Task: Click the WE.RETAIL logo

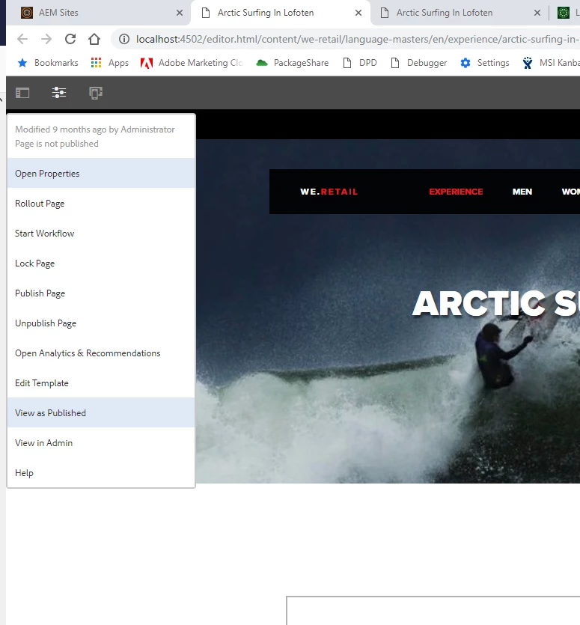Action: pyautogui.click(x=329, y=192)
